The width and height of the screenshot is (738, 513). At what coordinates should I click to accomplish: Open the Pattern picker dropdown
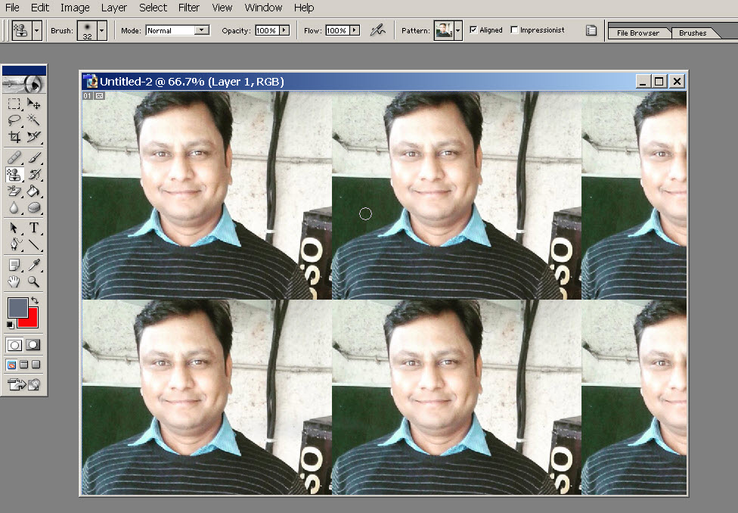pos(457,30)
